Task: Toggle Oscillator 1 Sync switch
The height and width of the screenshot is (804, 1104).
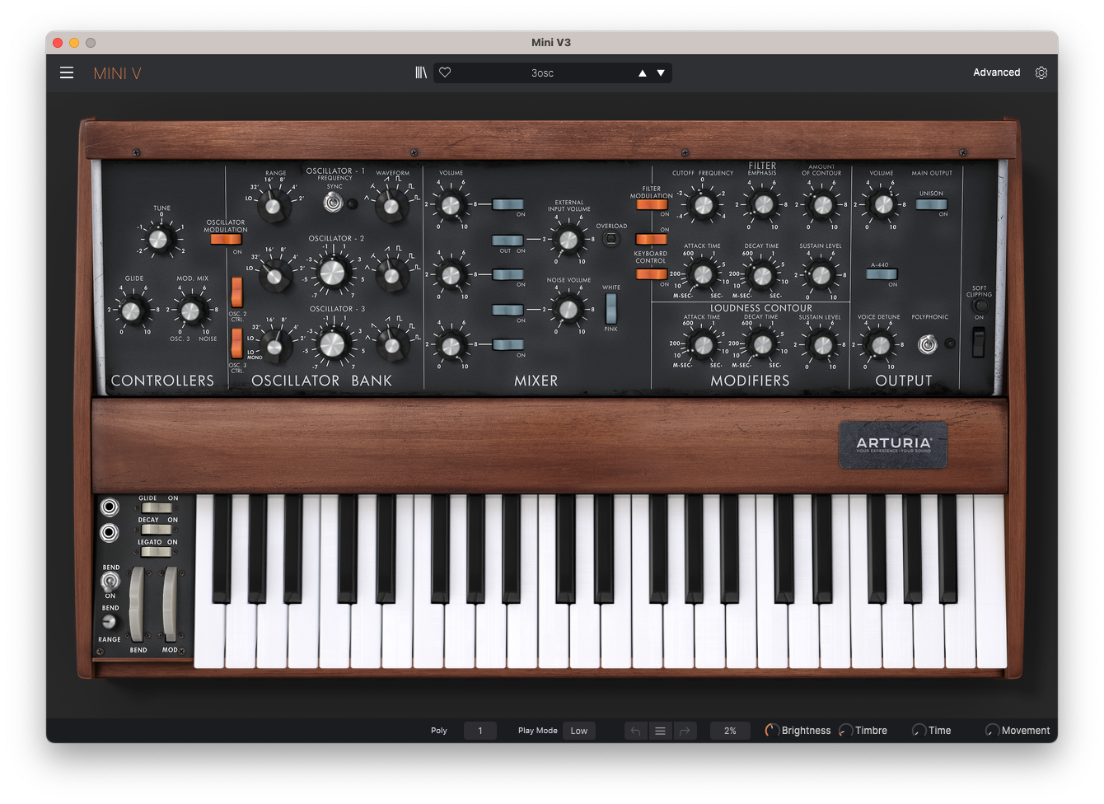Action: coord(333,202)
